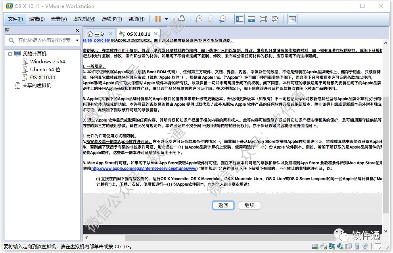Viewport: 393px width, 253px height.
Task: Click the sound card status icon
Action: click(340, 247)
